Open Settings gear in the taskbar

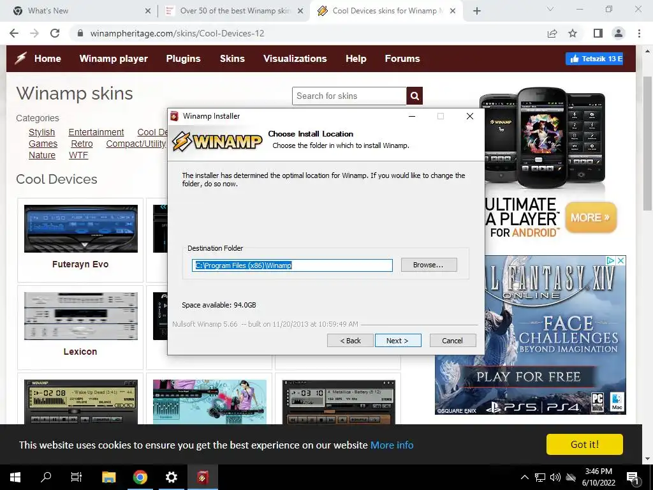pyautogui.click(x=171, y=477)
